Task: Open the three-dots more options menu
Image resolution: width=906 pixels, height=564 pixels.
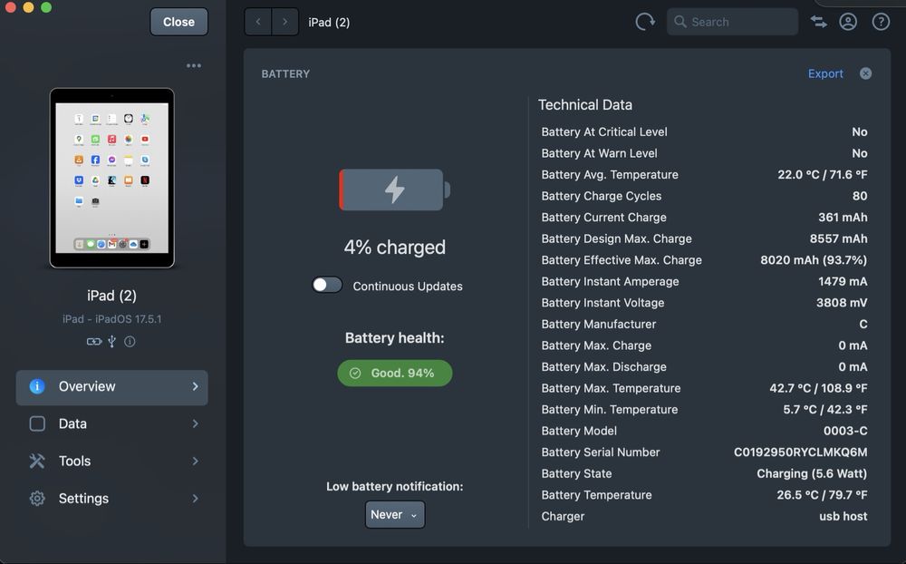Action: coord(194,65)
